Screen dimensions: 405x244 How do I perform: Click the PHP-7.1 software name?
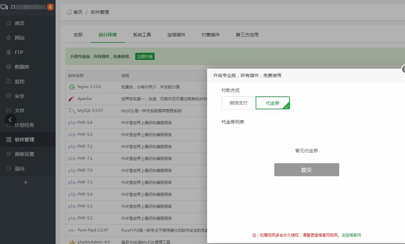(x=85, y=158)
